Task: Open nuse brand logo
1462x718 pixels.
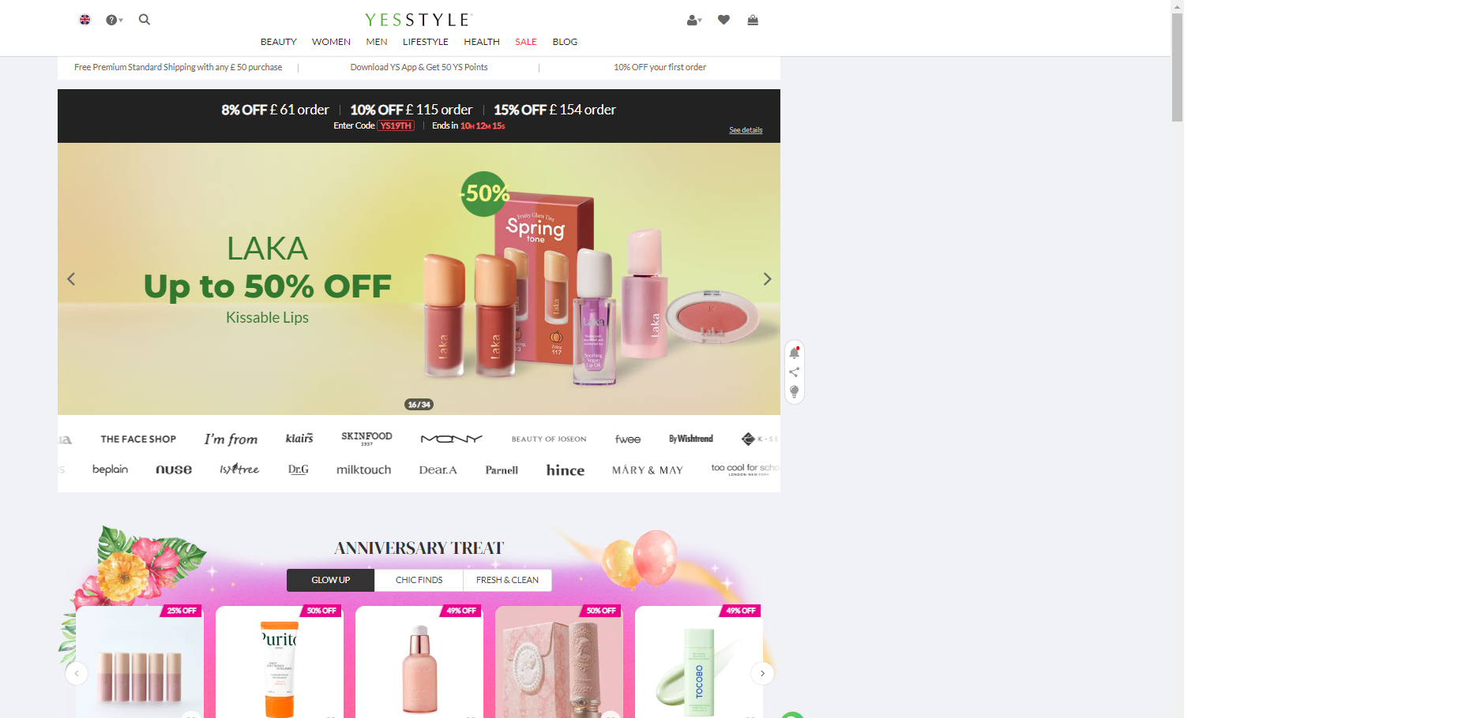Action: pos(174,469)
